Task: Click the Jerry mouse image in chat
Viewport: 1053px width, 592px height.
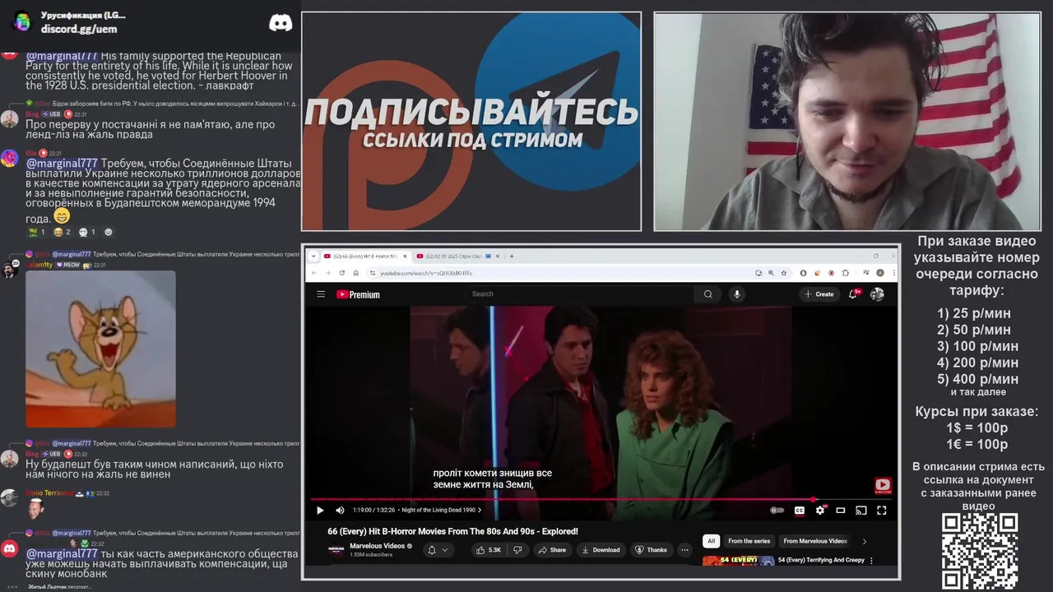Action: 100,349
